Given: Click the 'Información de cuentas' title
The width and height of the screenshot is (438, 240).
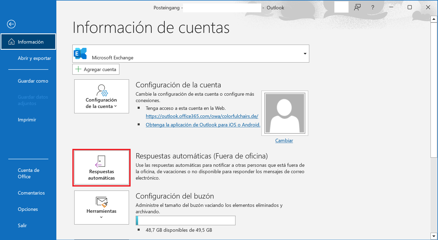Looking at the screenshot, I should pos(151,28).
